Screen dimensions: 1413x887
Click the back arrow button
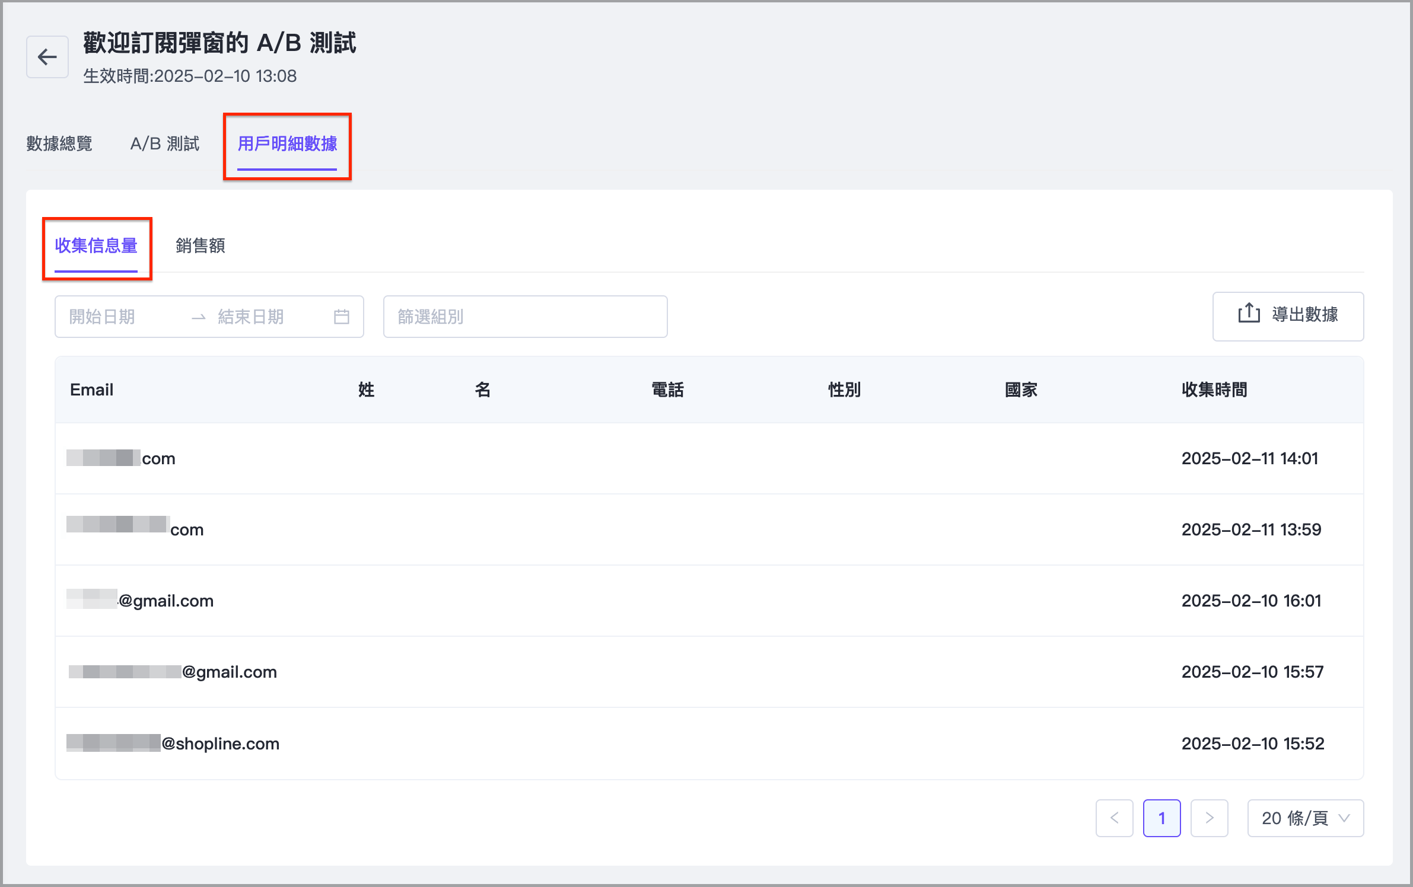click(x=47, y=57)
